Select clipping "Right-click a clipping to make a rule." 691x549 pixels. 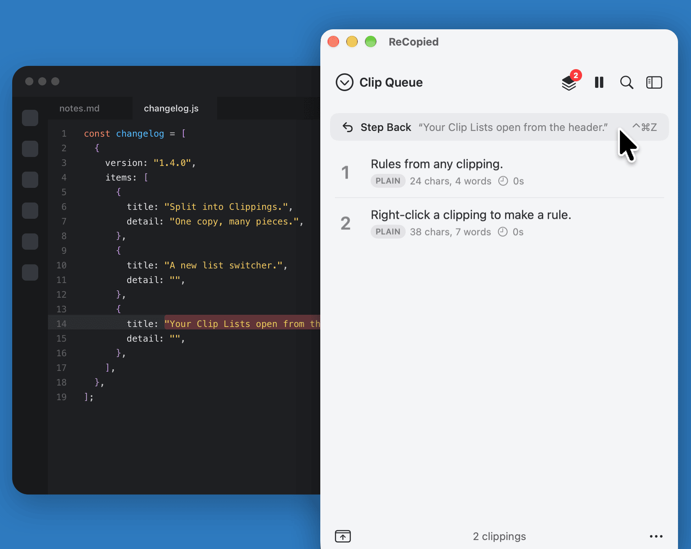500,223
